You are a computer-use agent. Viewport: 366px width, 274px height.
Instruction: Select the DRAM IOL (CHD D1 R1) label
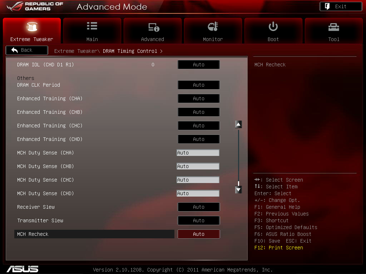point(45,65)
